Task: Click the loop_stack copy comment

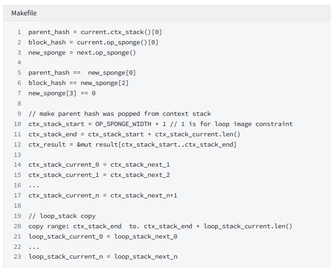Action: pyautogui.click(x=62, y=216)
